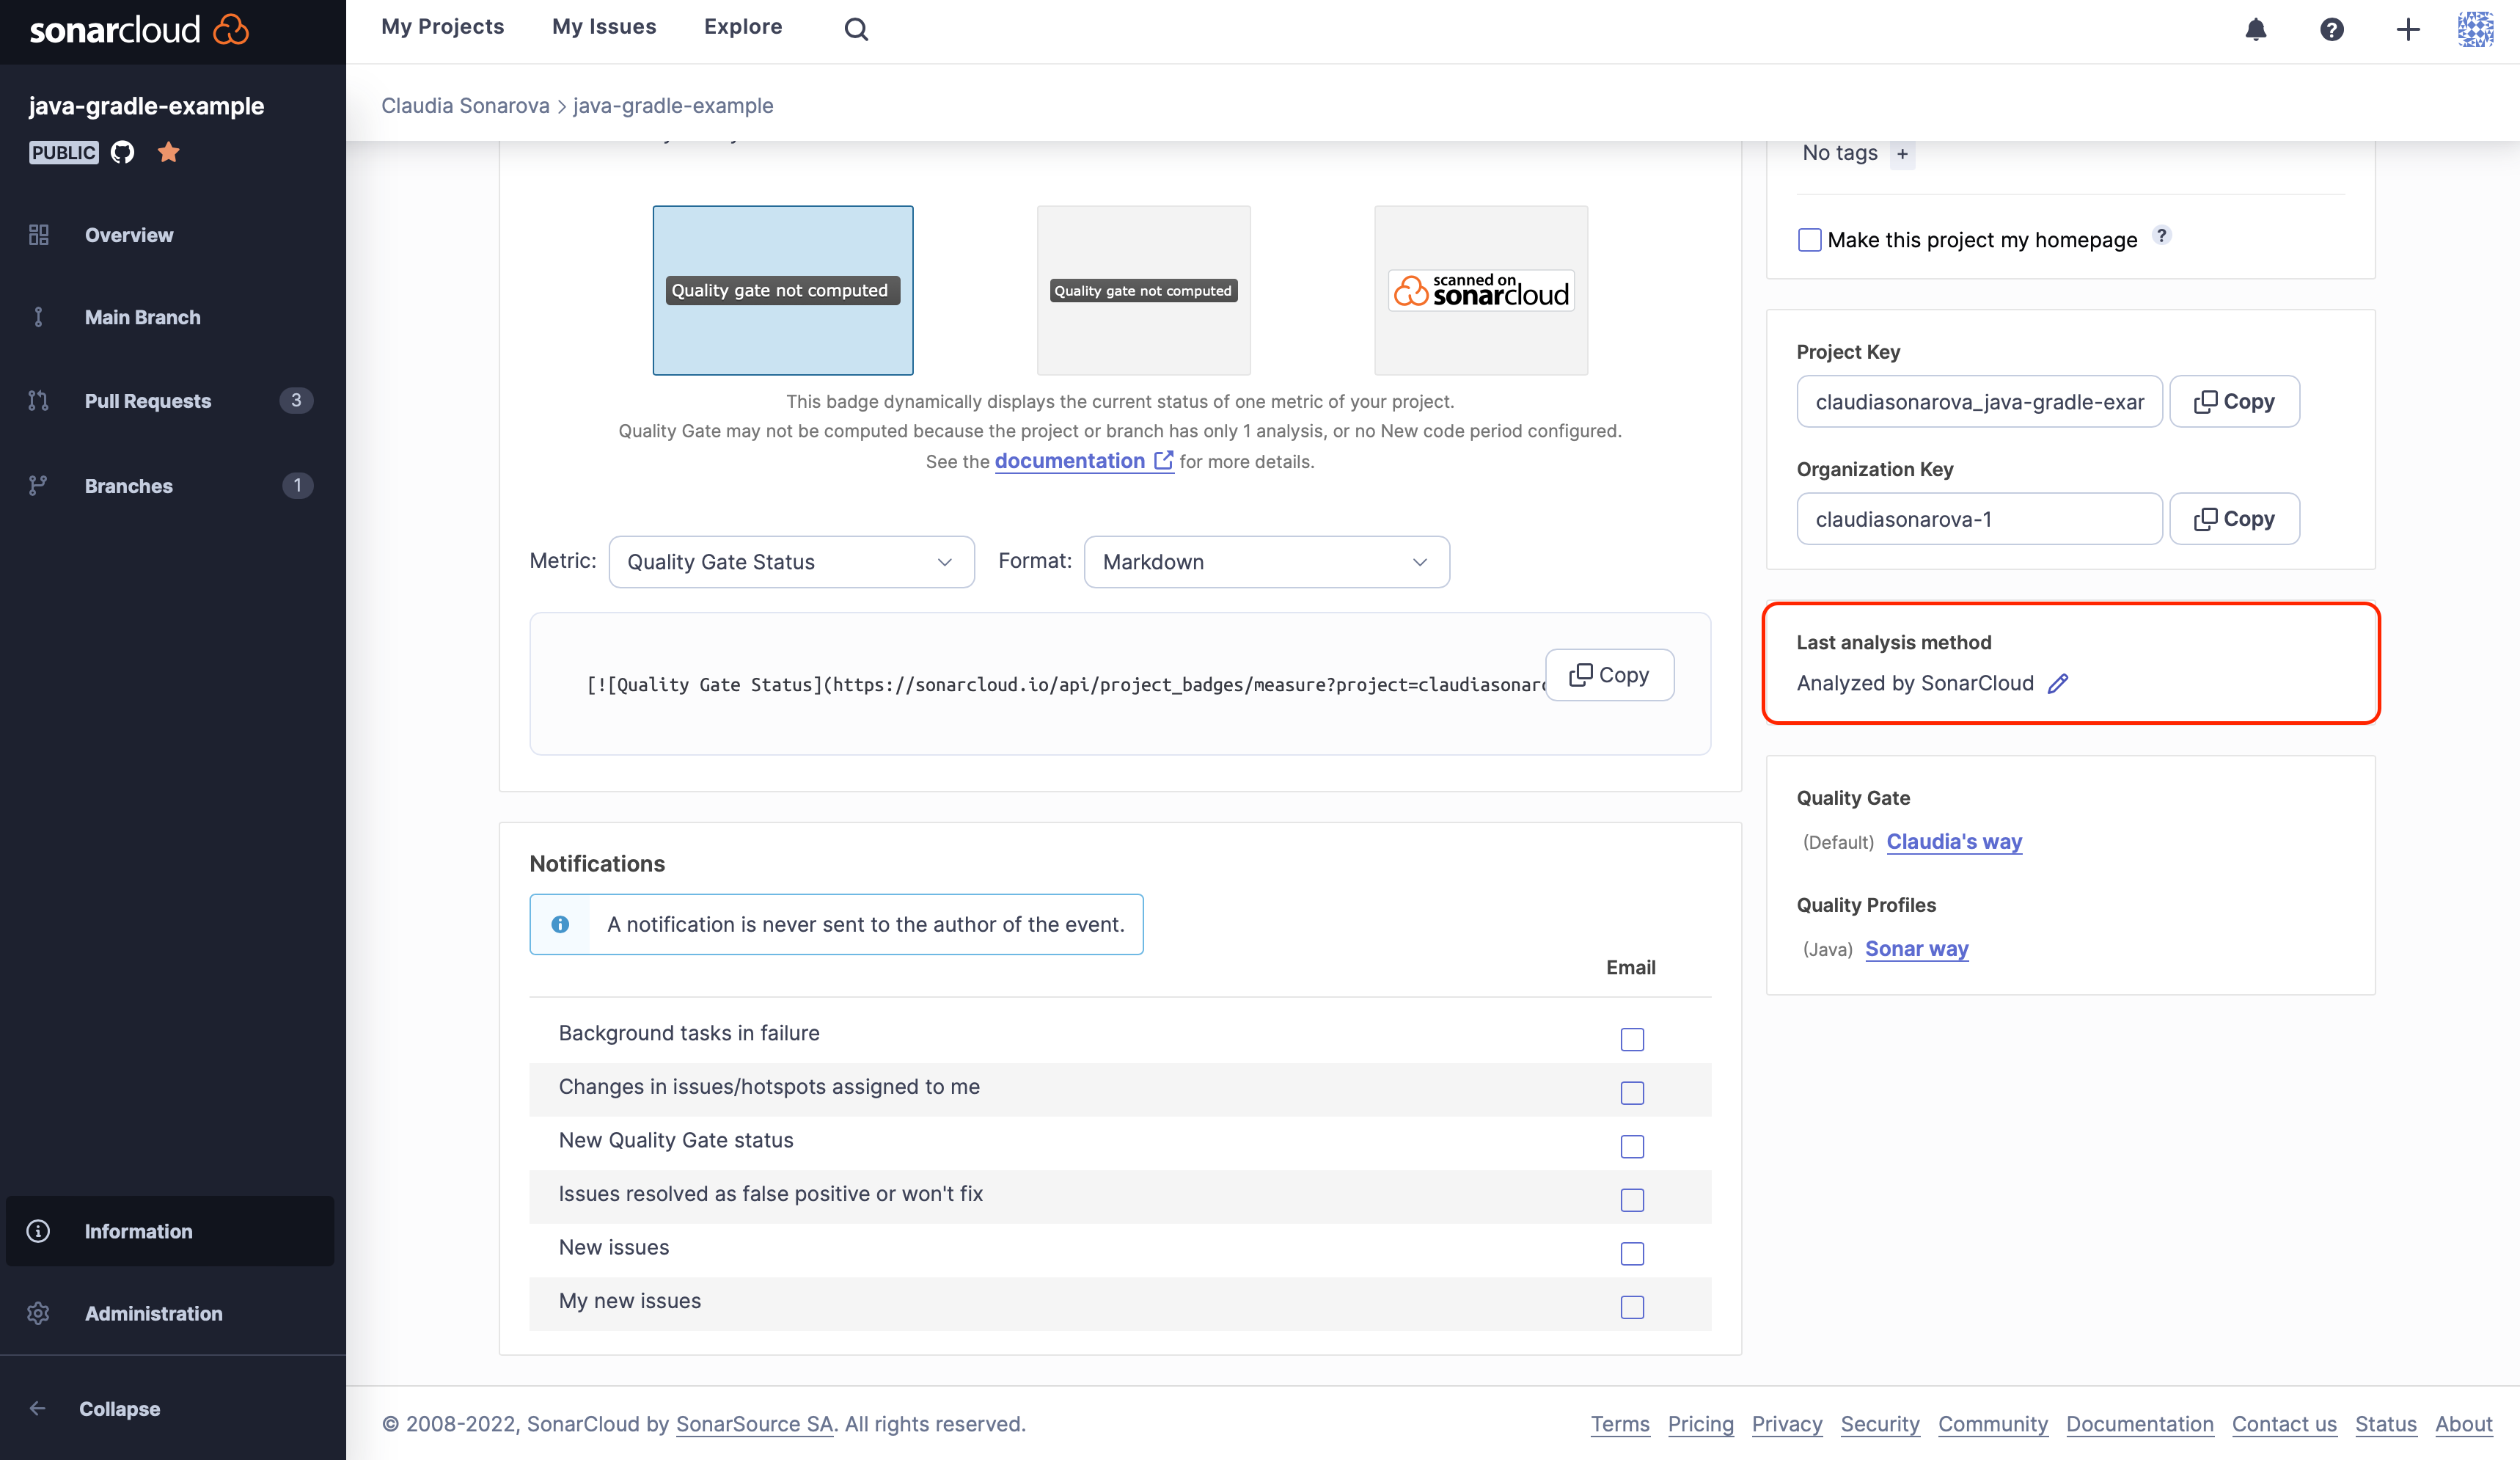Screen dimensions: 2520x1460
Task: Open My Issues in top navigation
Action: [604, 27]
